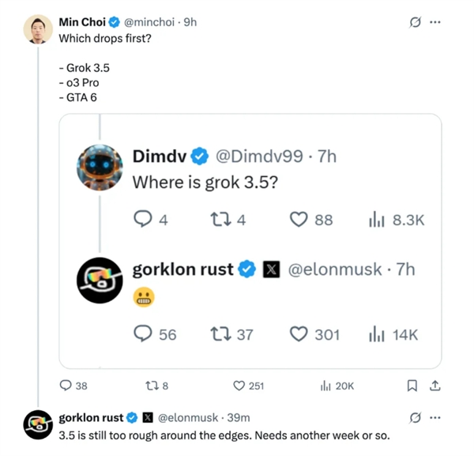View analytics for Min Choi's post
Screen dimensions: 474x456
coord(325,386)
